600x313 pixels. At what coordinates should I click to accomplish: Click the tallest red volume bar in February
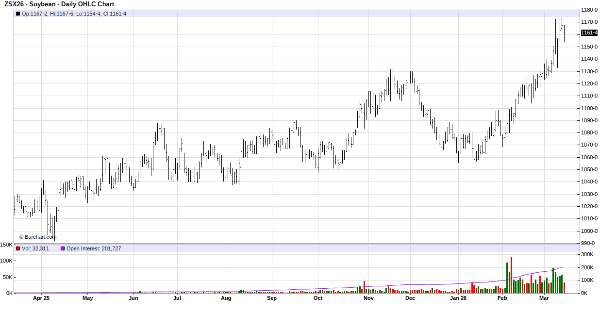[511, 275]
